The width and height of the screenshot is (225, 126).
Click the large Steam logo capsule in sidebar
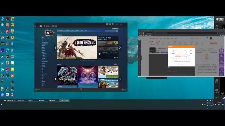coord(49,33)
